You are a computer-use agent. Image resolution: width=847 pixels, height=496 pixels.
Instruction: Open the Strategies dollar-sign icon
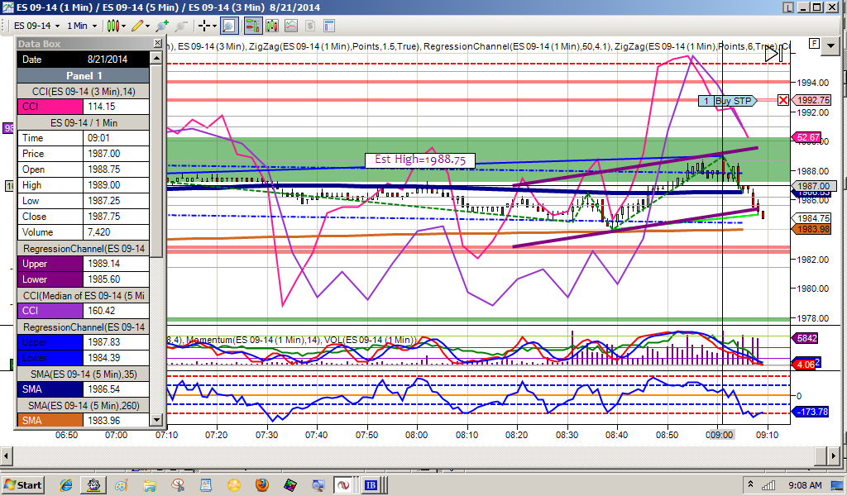pyautogui.click(x=310, y=26)
